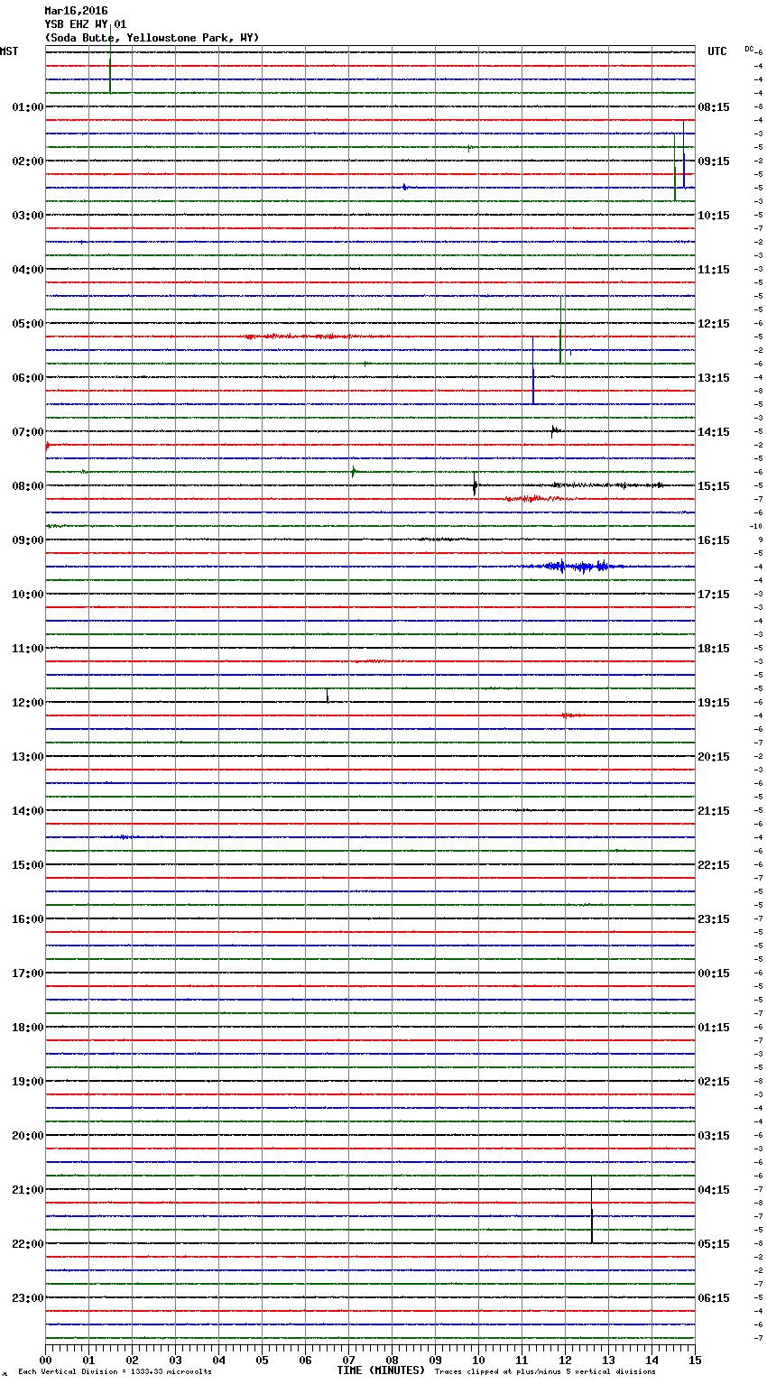Screen dimensions: 767x1384
Task: Click the small black event on 07:00 MST trace
Action: pos(556,431)
